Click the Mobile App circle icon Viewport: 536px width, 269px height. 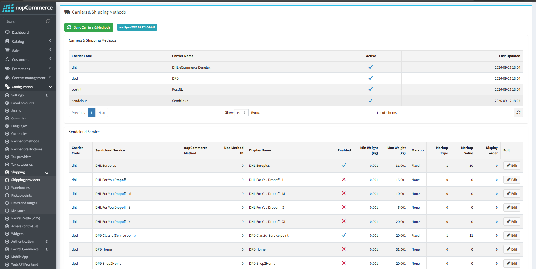7,257
